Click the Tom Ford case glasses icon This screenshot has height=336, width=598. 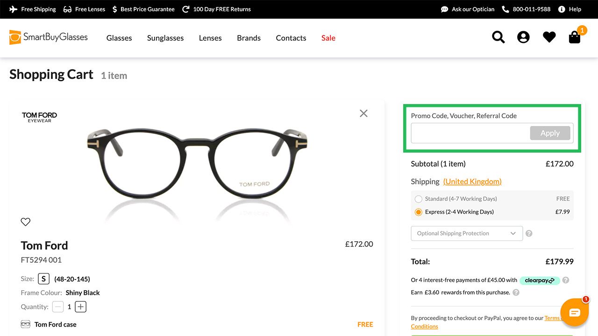(x=26, y=324)
